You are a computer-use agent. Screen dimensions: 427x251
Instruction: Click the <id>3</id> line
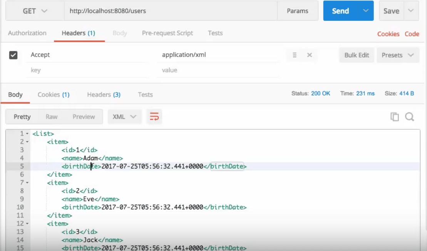pos(79,232)
